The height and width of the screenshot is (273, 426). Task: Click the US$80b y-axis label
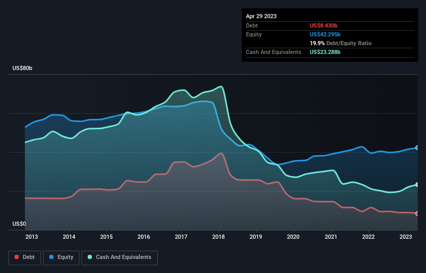click(22, 68)
